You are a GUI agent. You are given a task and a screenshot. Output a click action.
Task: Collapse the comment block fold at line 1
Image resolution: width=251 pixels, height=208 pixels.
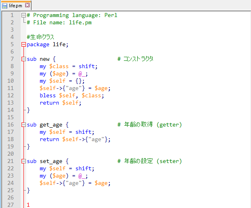coord(24,15)
